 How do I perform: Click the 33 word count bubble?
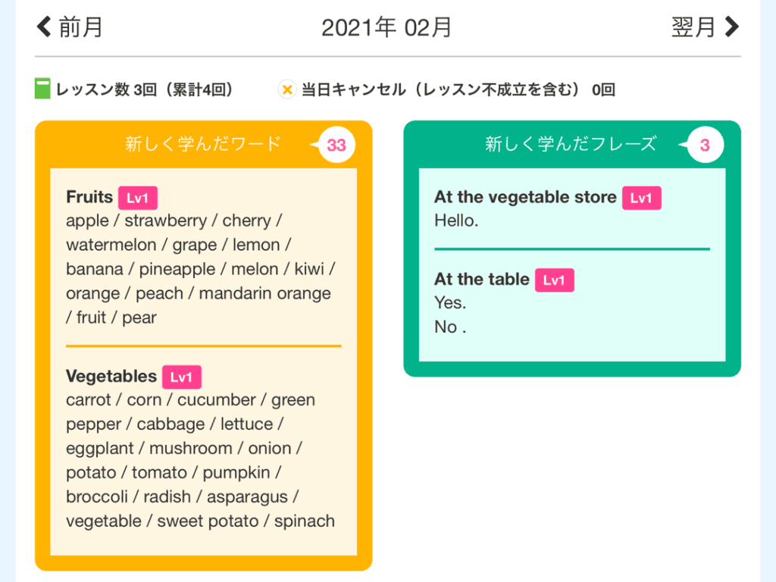pos(336,145)
